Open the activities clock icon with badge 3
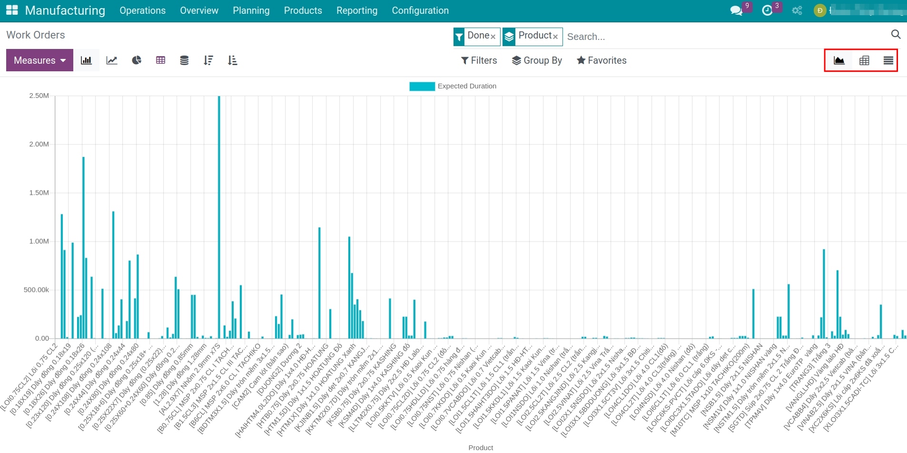 click(767, 10)
